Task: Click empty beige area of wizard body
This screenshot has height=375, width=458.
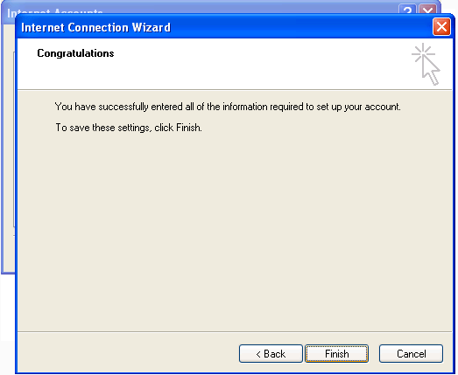Action: pyautogui.click(x=235, y=227)
